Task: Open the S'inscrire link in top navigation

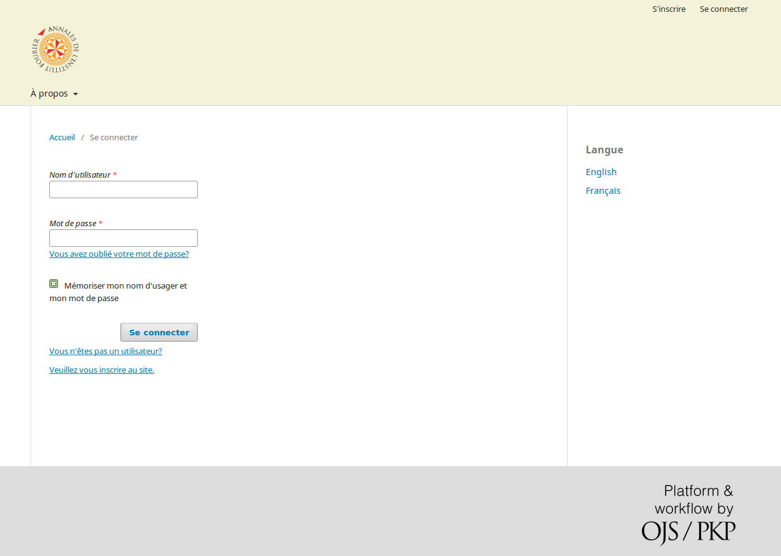Action: click(x=669, y=9)
